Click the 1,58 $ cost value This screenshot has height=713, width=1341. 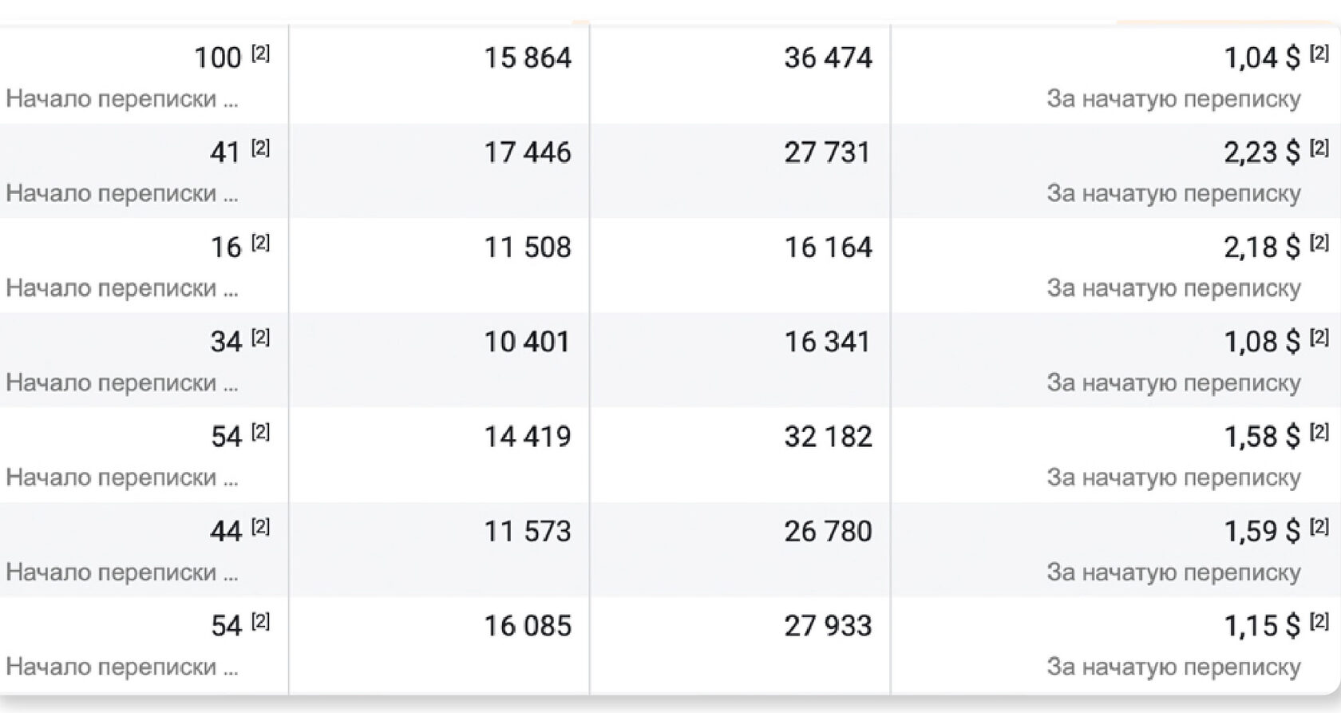pyautogui.click(x=1262, y=437)
